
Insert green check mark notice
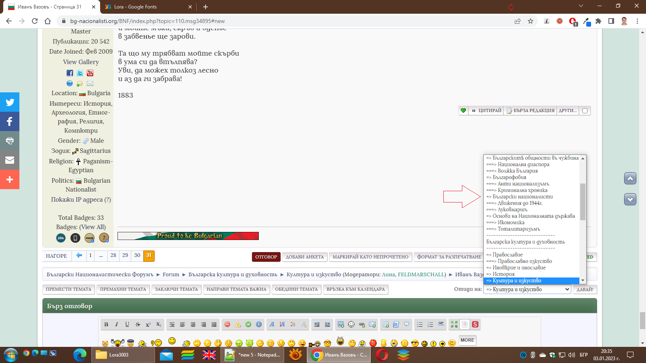(248, 324)
